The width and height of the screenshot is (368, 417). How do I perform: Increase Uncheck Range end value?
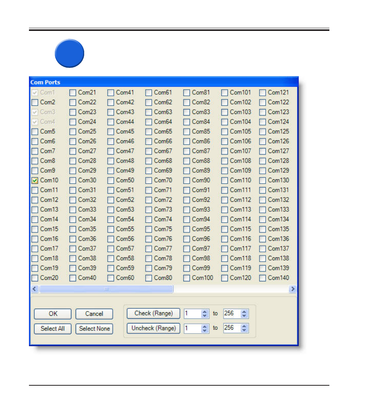(244, 326)
